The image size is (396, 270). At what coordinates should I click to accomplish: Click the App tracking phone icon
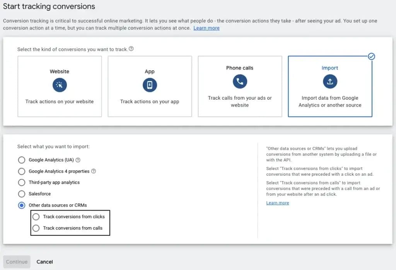coord(150,85)
